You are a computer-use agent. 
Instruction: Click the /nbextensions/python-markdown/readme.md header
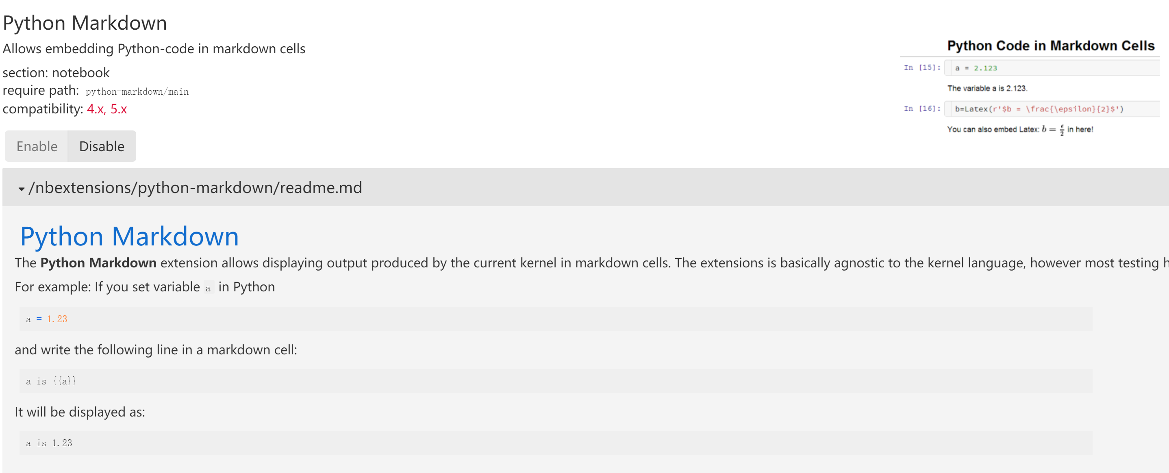[x=195, y=187]
